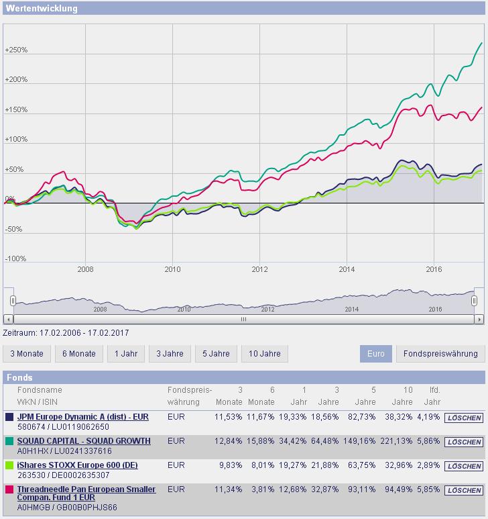Show the 1 Jahr performance period
The width and height of the screenshot is (488, 519).
[x=126, y=353]
